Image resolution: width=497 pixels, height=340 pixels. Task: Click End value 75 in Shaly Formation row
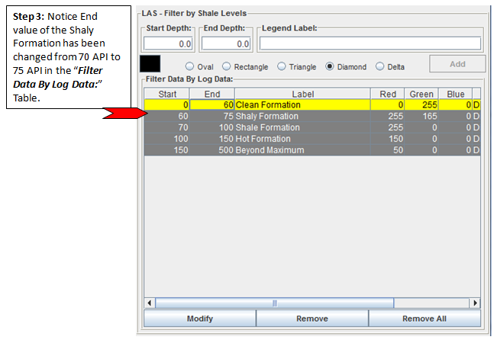(x=212, y=116)
